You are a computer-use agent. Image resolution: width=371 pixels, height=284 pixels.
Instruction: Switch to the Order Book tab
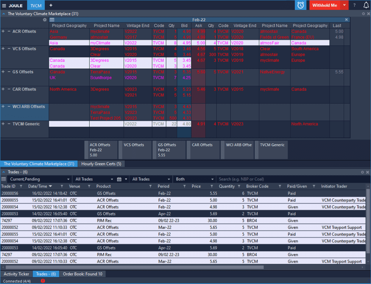point(82,274)
